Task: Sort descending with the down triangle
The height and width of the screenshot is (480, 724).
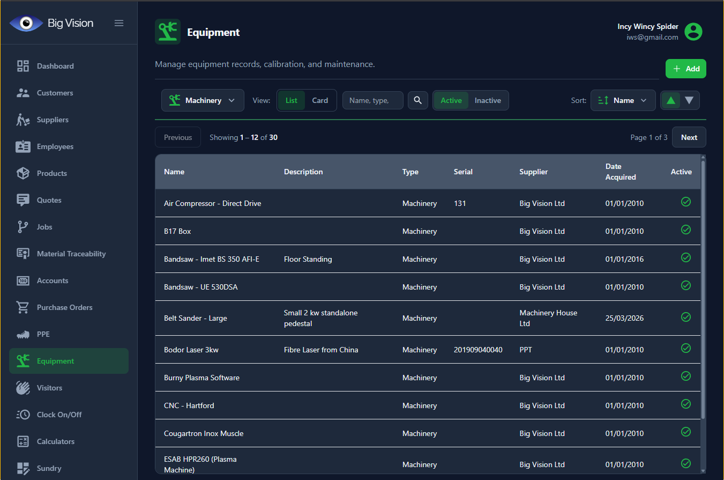Action: (689, 100)
